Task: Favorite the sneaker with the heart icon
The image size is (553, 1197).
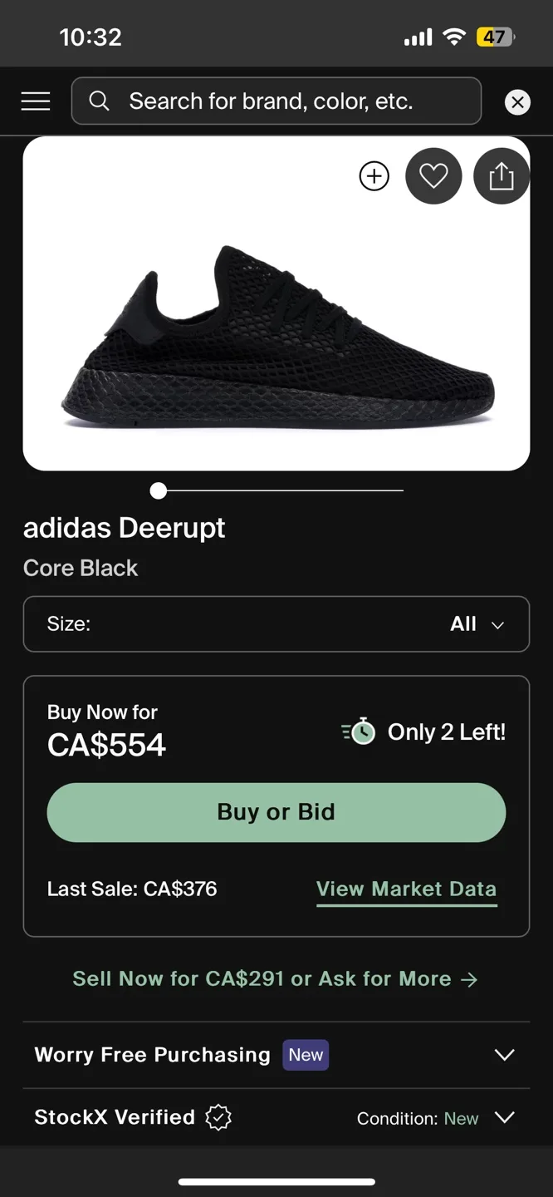Action: (433, 175)
